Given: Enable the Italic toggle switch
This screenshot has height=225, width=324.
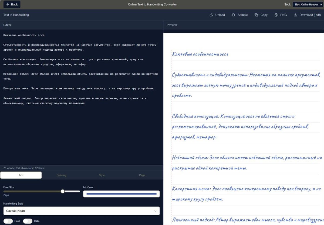Looking at the screenshot, I should (28, 221).
